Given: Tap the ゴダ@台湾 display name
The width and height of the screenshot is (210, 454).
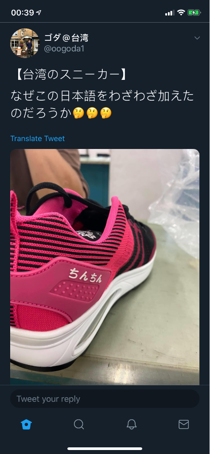Looking at the screenshot, I should click(66, 37).
